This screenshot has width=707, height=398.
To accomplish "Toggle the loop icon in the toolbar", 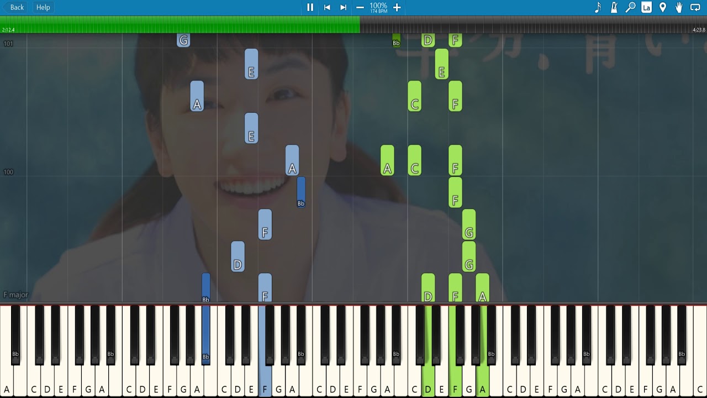I will point(695,7).
